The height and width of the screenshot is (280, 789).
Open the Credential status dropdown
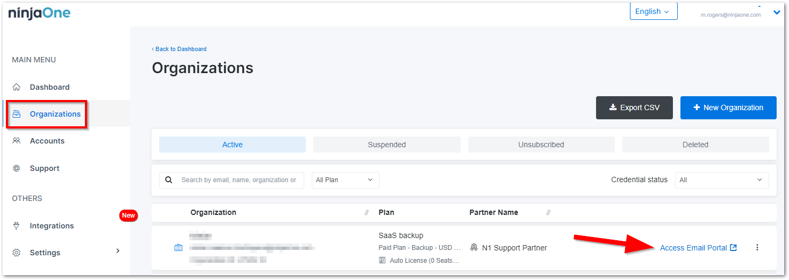pyautogui.click(x=721, y=180)
